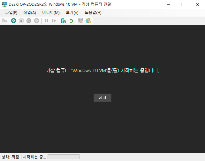Click the Ctrl+Alt+Del toolbar icon

coord(4,21)
